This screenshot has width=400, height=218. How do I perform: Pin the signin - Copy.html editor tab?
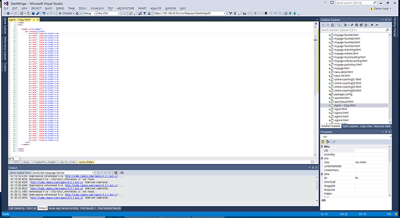34,19
